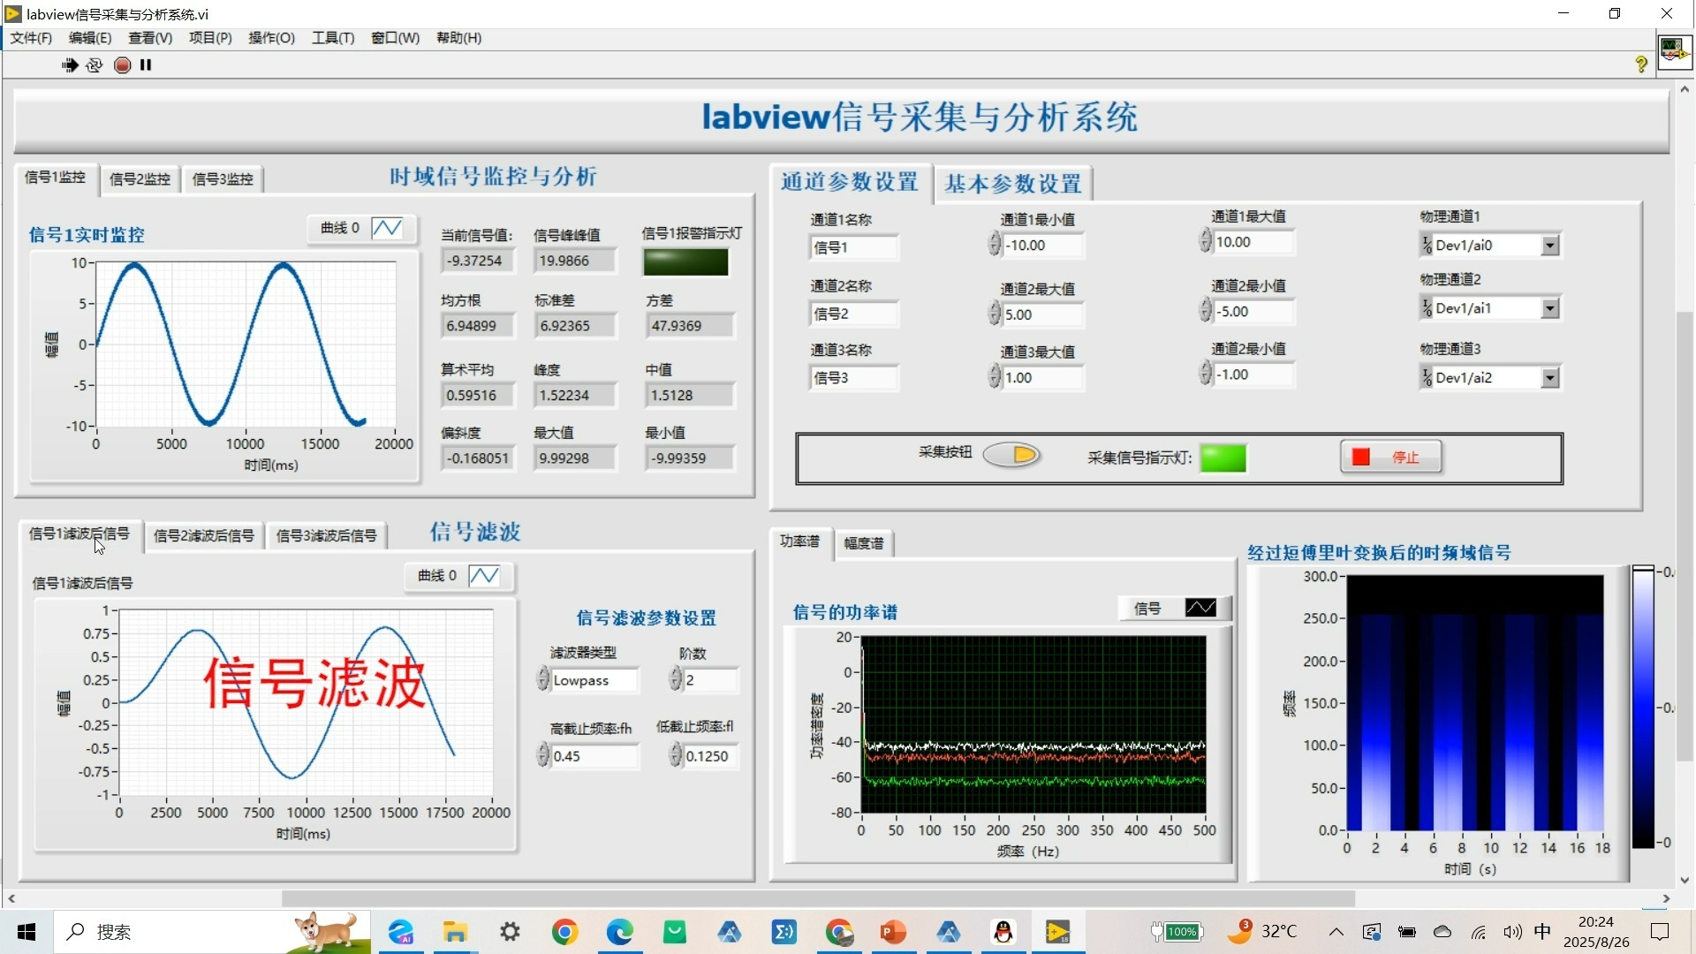Click the 通道2名称 信号2 field
Viewport: 1696px width, 954px height.
(853, 314)
